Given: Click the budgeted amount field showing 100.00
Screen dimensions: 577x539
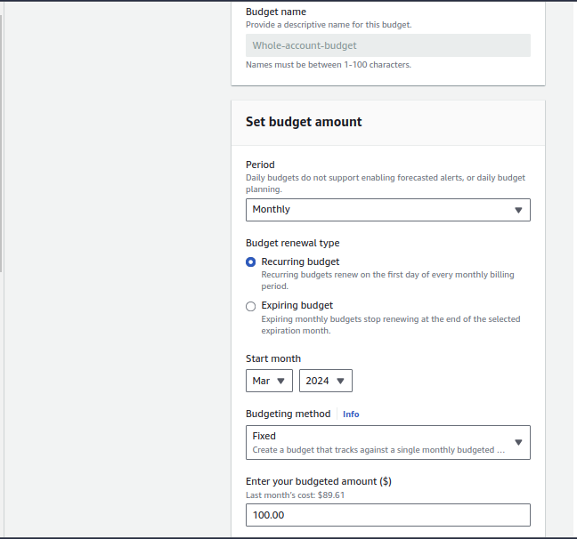Looking at the screenshot, I should click(x=387, y=515).
